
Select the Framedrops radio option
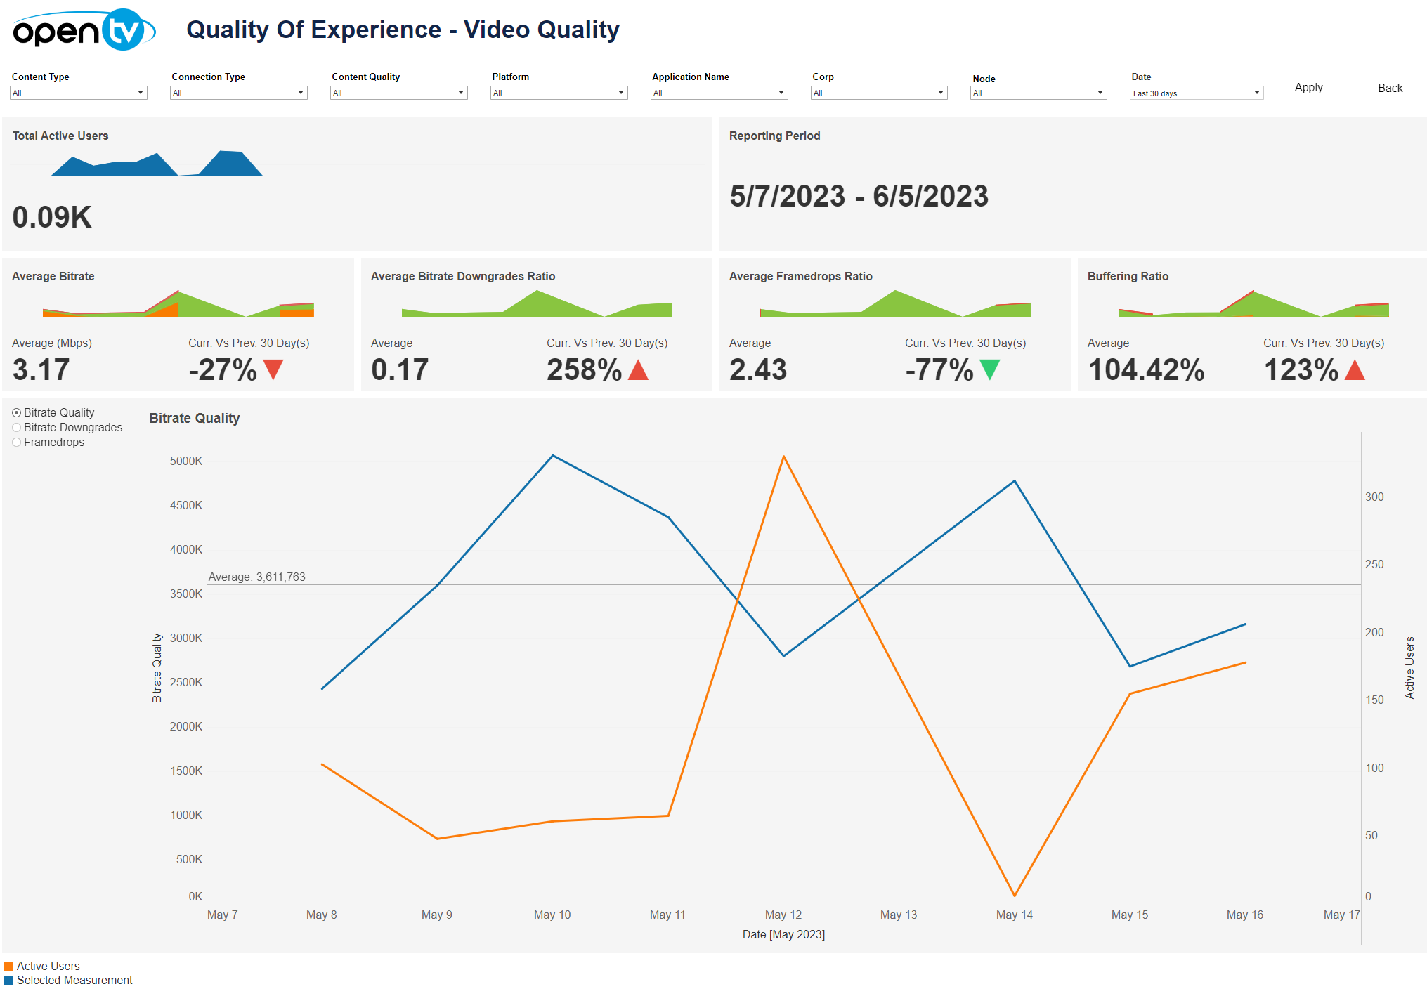pyautogui.click(x=17, y=443)
